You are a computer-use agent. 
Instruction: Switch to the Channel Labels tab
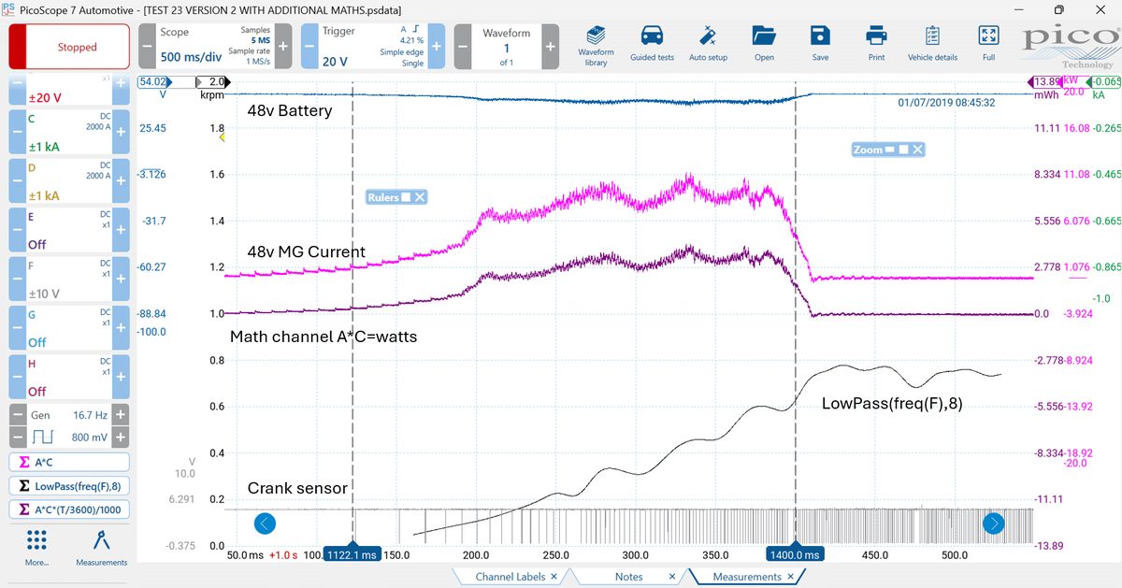[511, 577]
